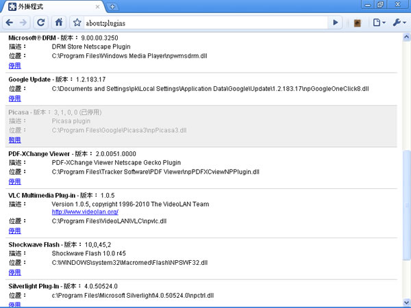Disable the VLC Multimedia Plug-in
Image resolution: width=411 pixels, height=308 pixels.
(14, 231)
